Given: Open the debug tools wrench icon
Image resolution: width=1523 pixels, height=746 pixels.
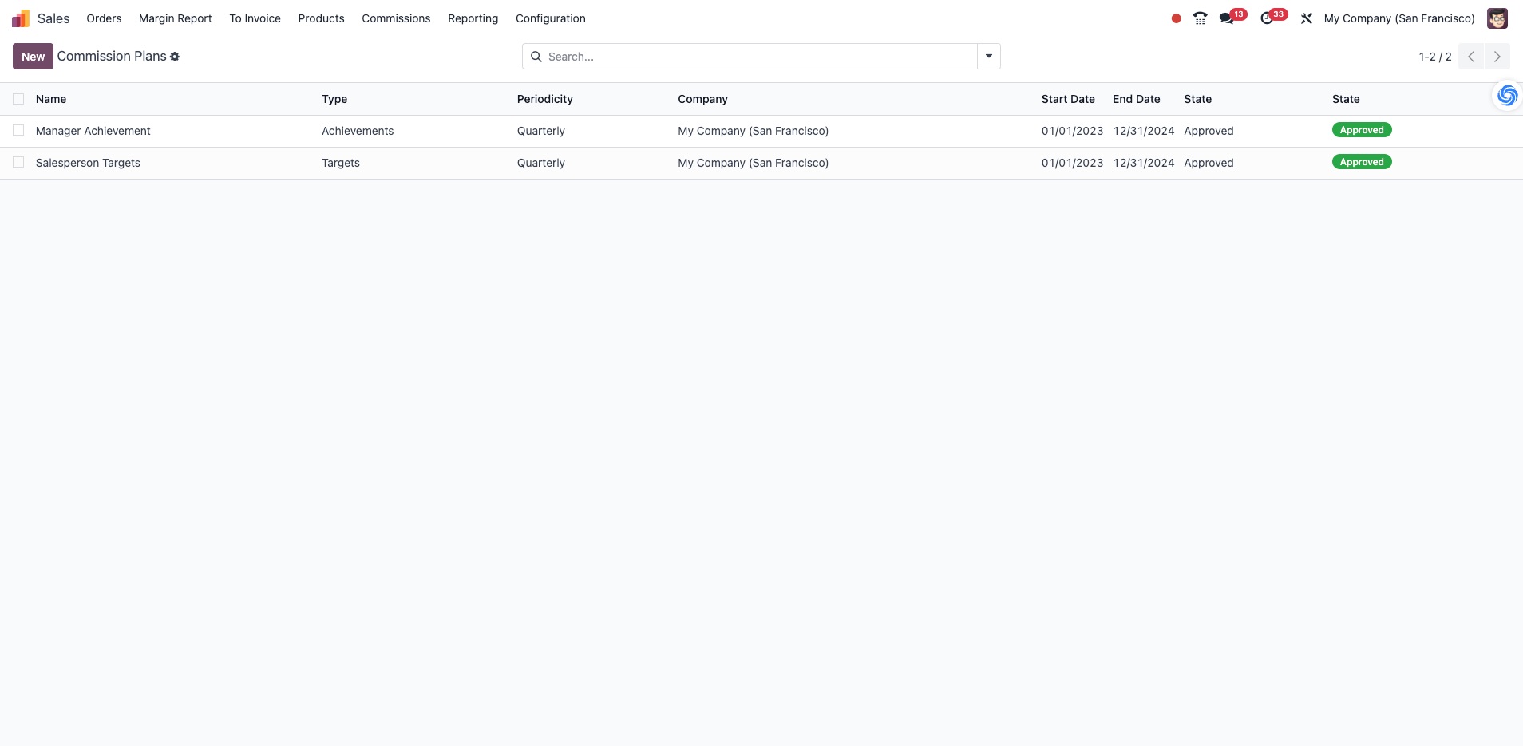Looking at the screenshot, I should tap(1307, 18).
